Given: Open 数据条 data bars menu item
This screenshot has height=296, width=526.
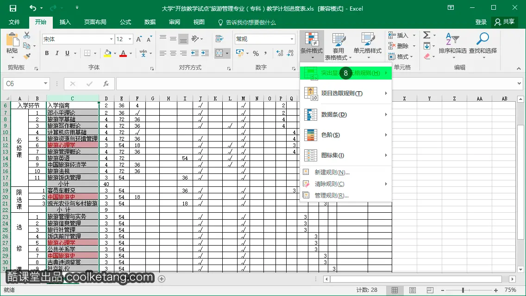Looking at the screenshot, I should point(346,115).
